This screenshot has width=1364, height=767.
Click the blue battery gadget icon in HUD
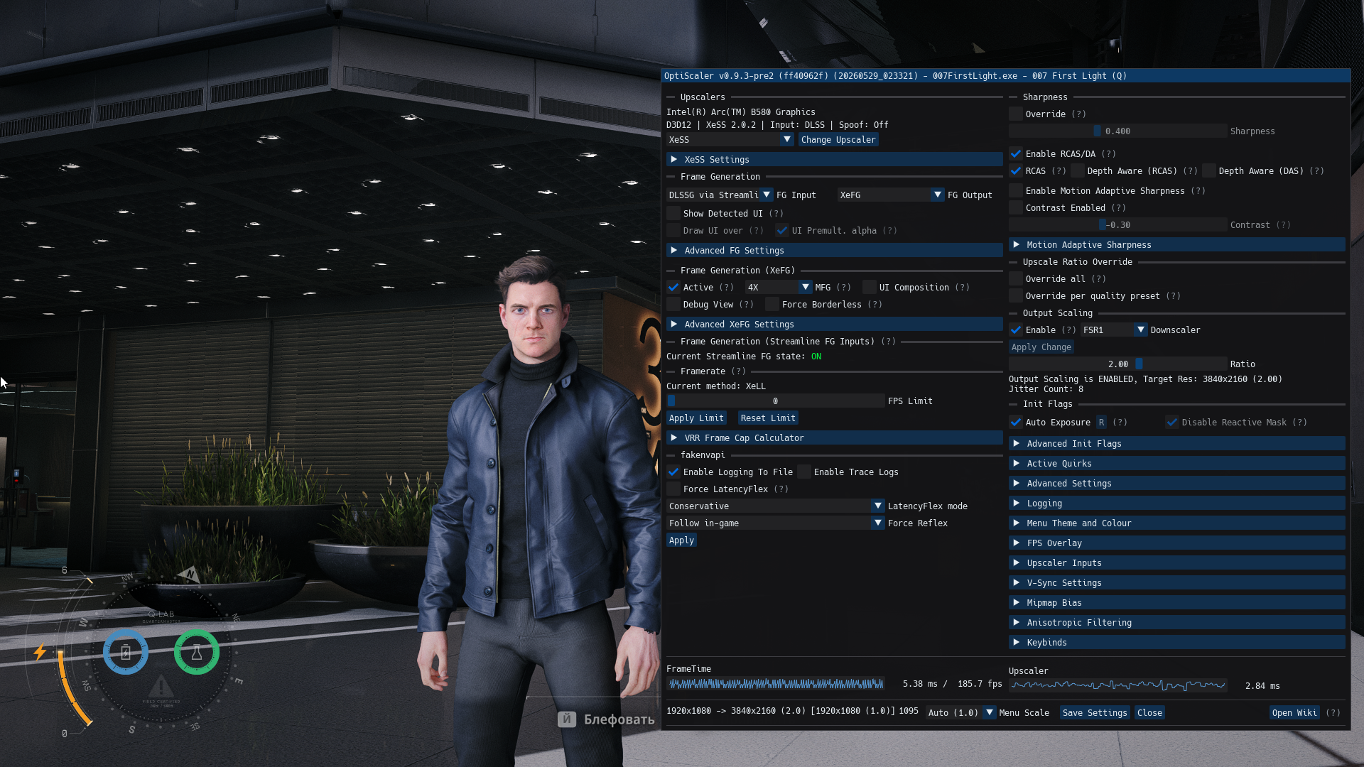pos(126,652)
